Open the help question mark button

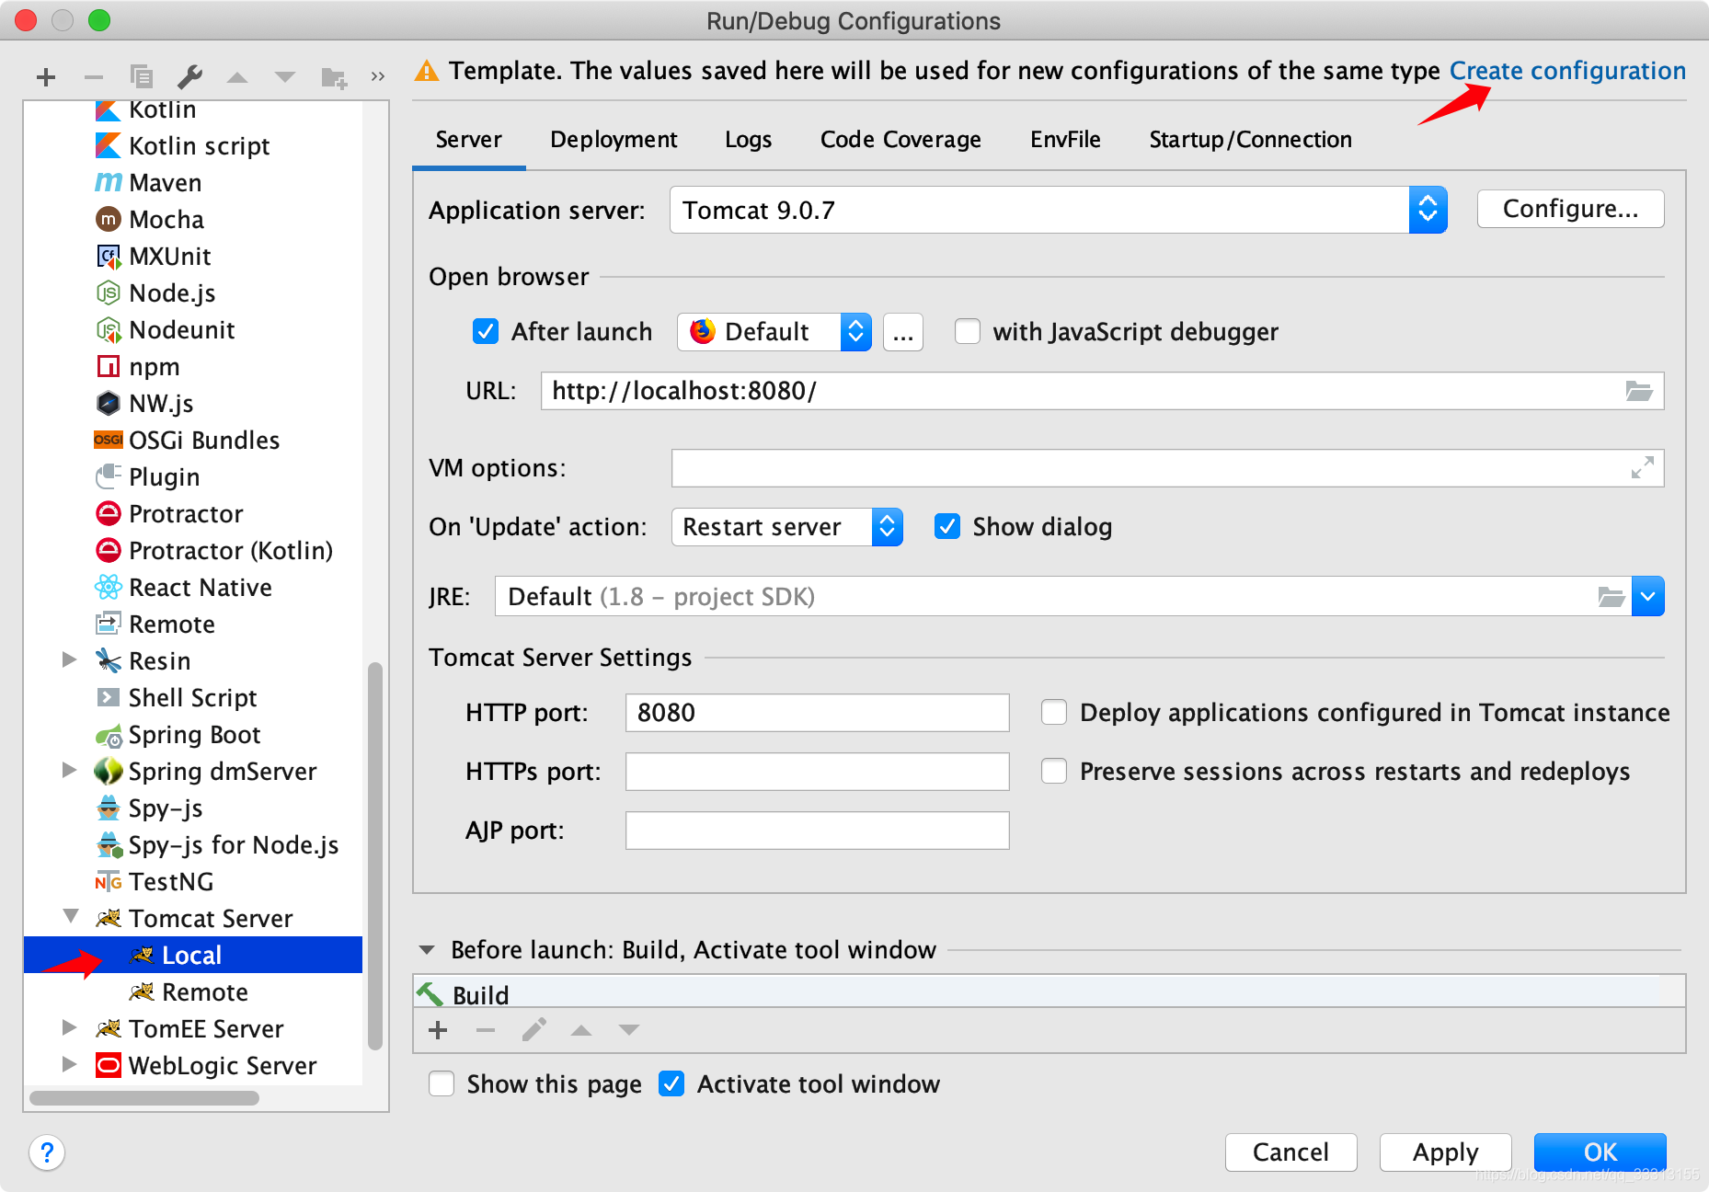47,1152
